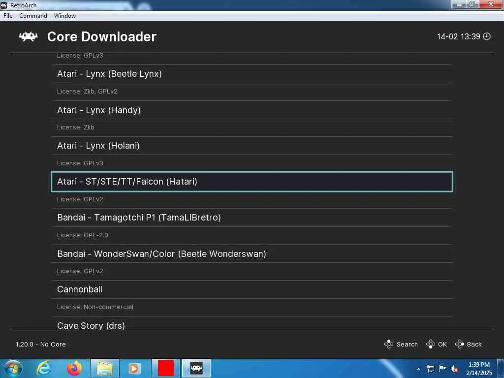Click the OK gamepad button icon
The image size is (504, 378).
pyautogui.click(x=430, y=344)
